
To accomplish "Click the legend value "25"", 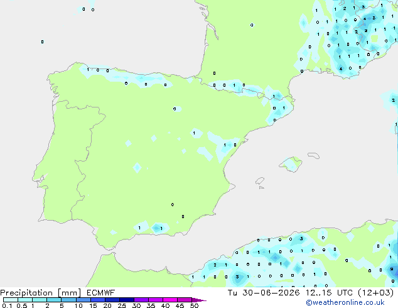I will (x=122, y=305).
